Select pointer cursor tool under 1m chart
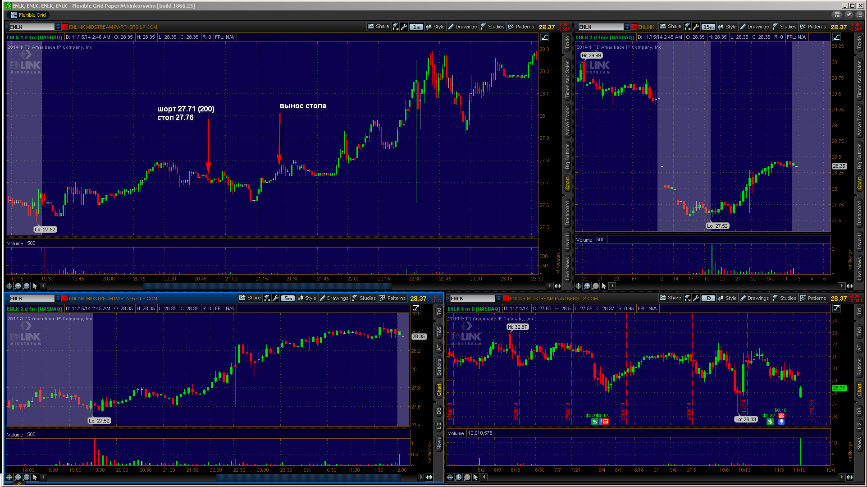 point(35,286)
